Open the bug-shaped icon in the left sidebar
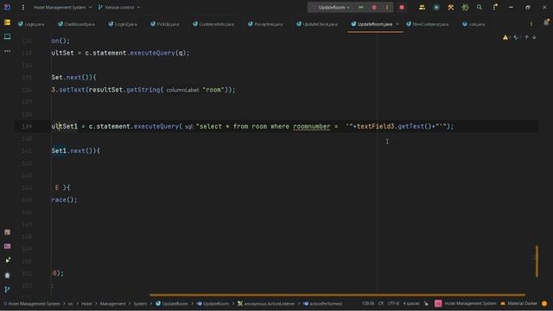Viewport: 553px width, 311px height. click(7, 275)
